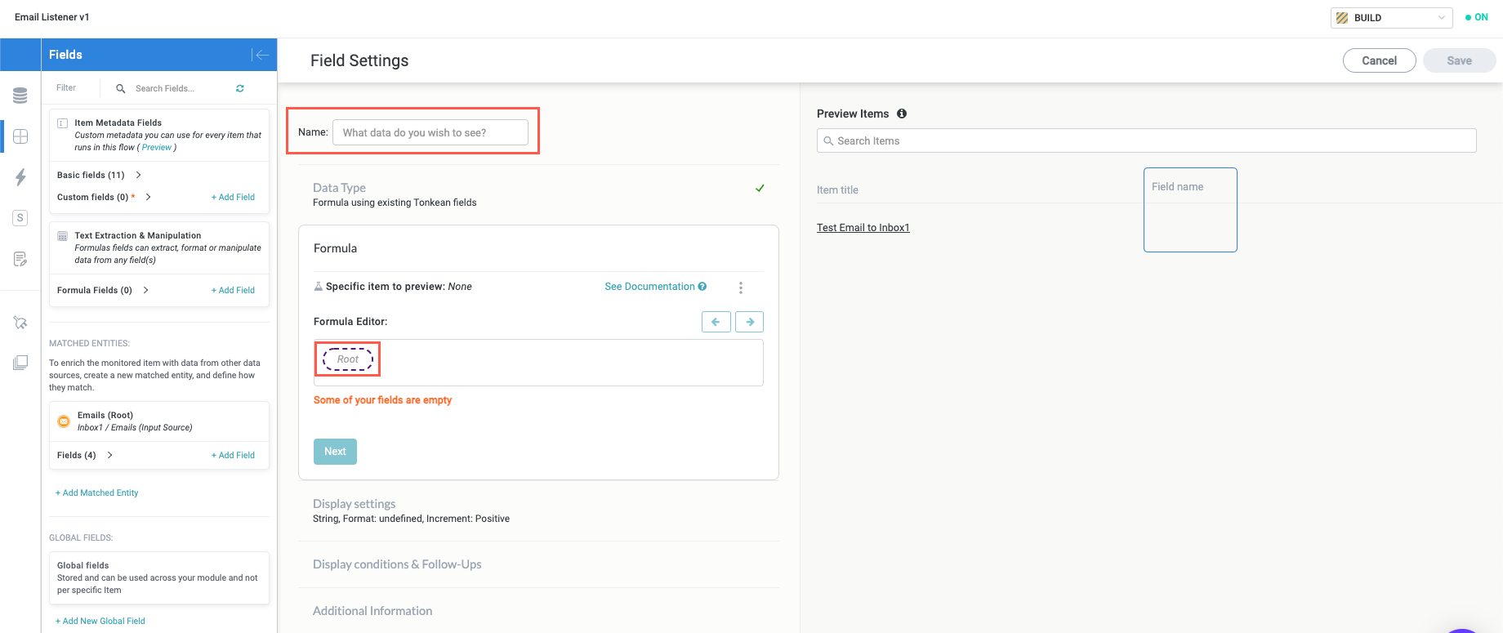Collapse the Fields panel with arrow icon

pyautogui.click(x=261, y=55)
